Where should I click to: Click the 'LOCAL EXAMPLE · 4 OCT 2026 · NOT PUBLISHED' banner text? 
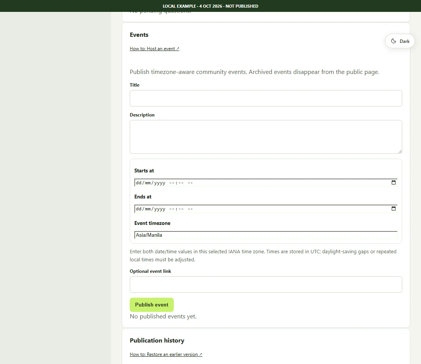click(x=210, y=6)
